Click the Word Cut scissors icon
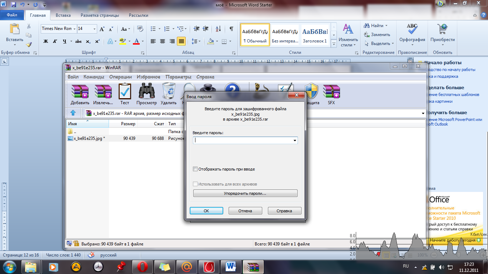The height and width of the screenshot is (274, 488). point(29,26)
